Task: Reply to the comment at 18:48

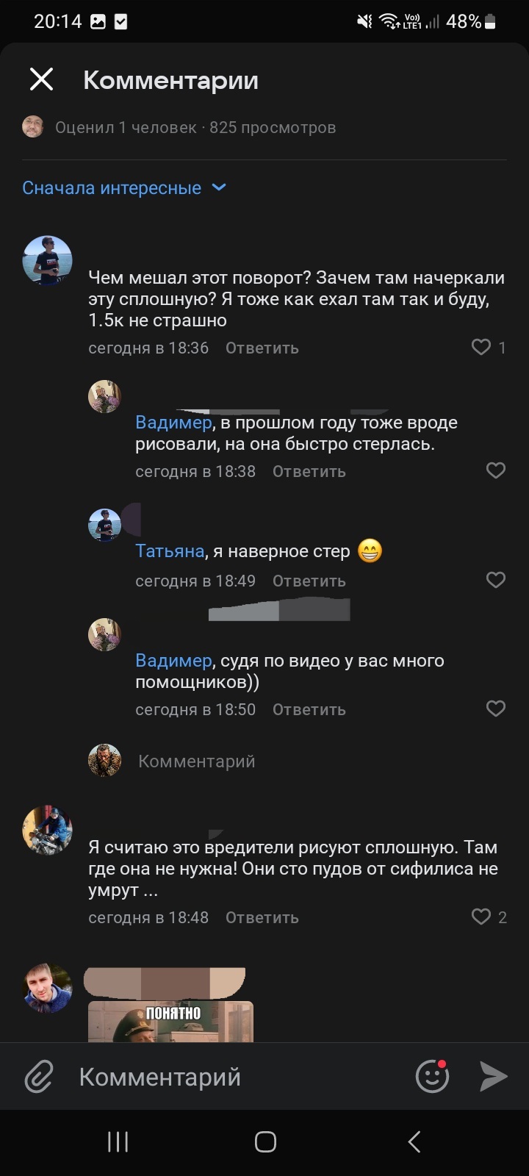Action: tap(262, 917)
